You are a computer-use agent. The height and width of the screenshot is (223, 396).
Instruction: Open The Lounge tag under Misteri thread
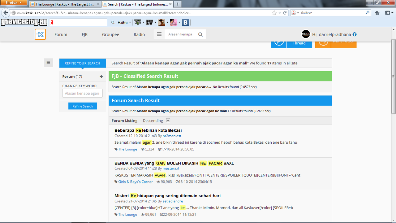[127, 215]
